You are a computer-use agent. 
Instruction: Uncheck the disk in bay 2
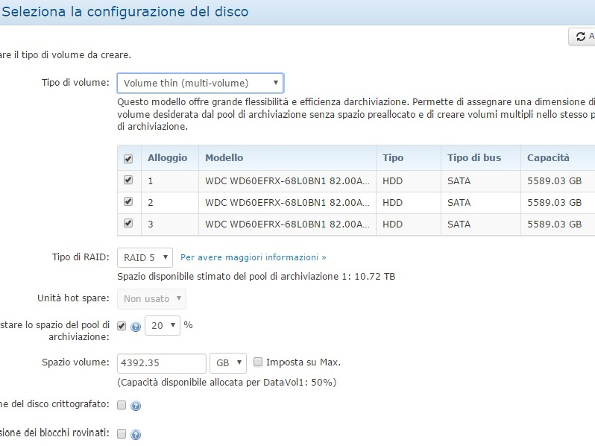128,202
